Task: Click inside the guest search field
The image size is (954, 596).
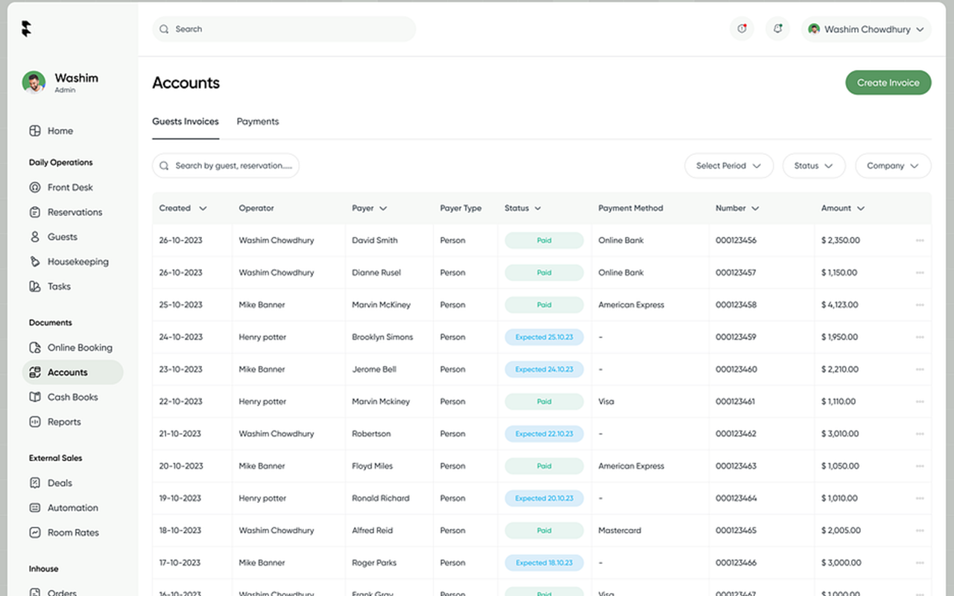Action: pos(225,165)
